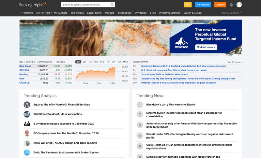Switch to Commodities tab

(44, 62)
